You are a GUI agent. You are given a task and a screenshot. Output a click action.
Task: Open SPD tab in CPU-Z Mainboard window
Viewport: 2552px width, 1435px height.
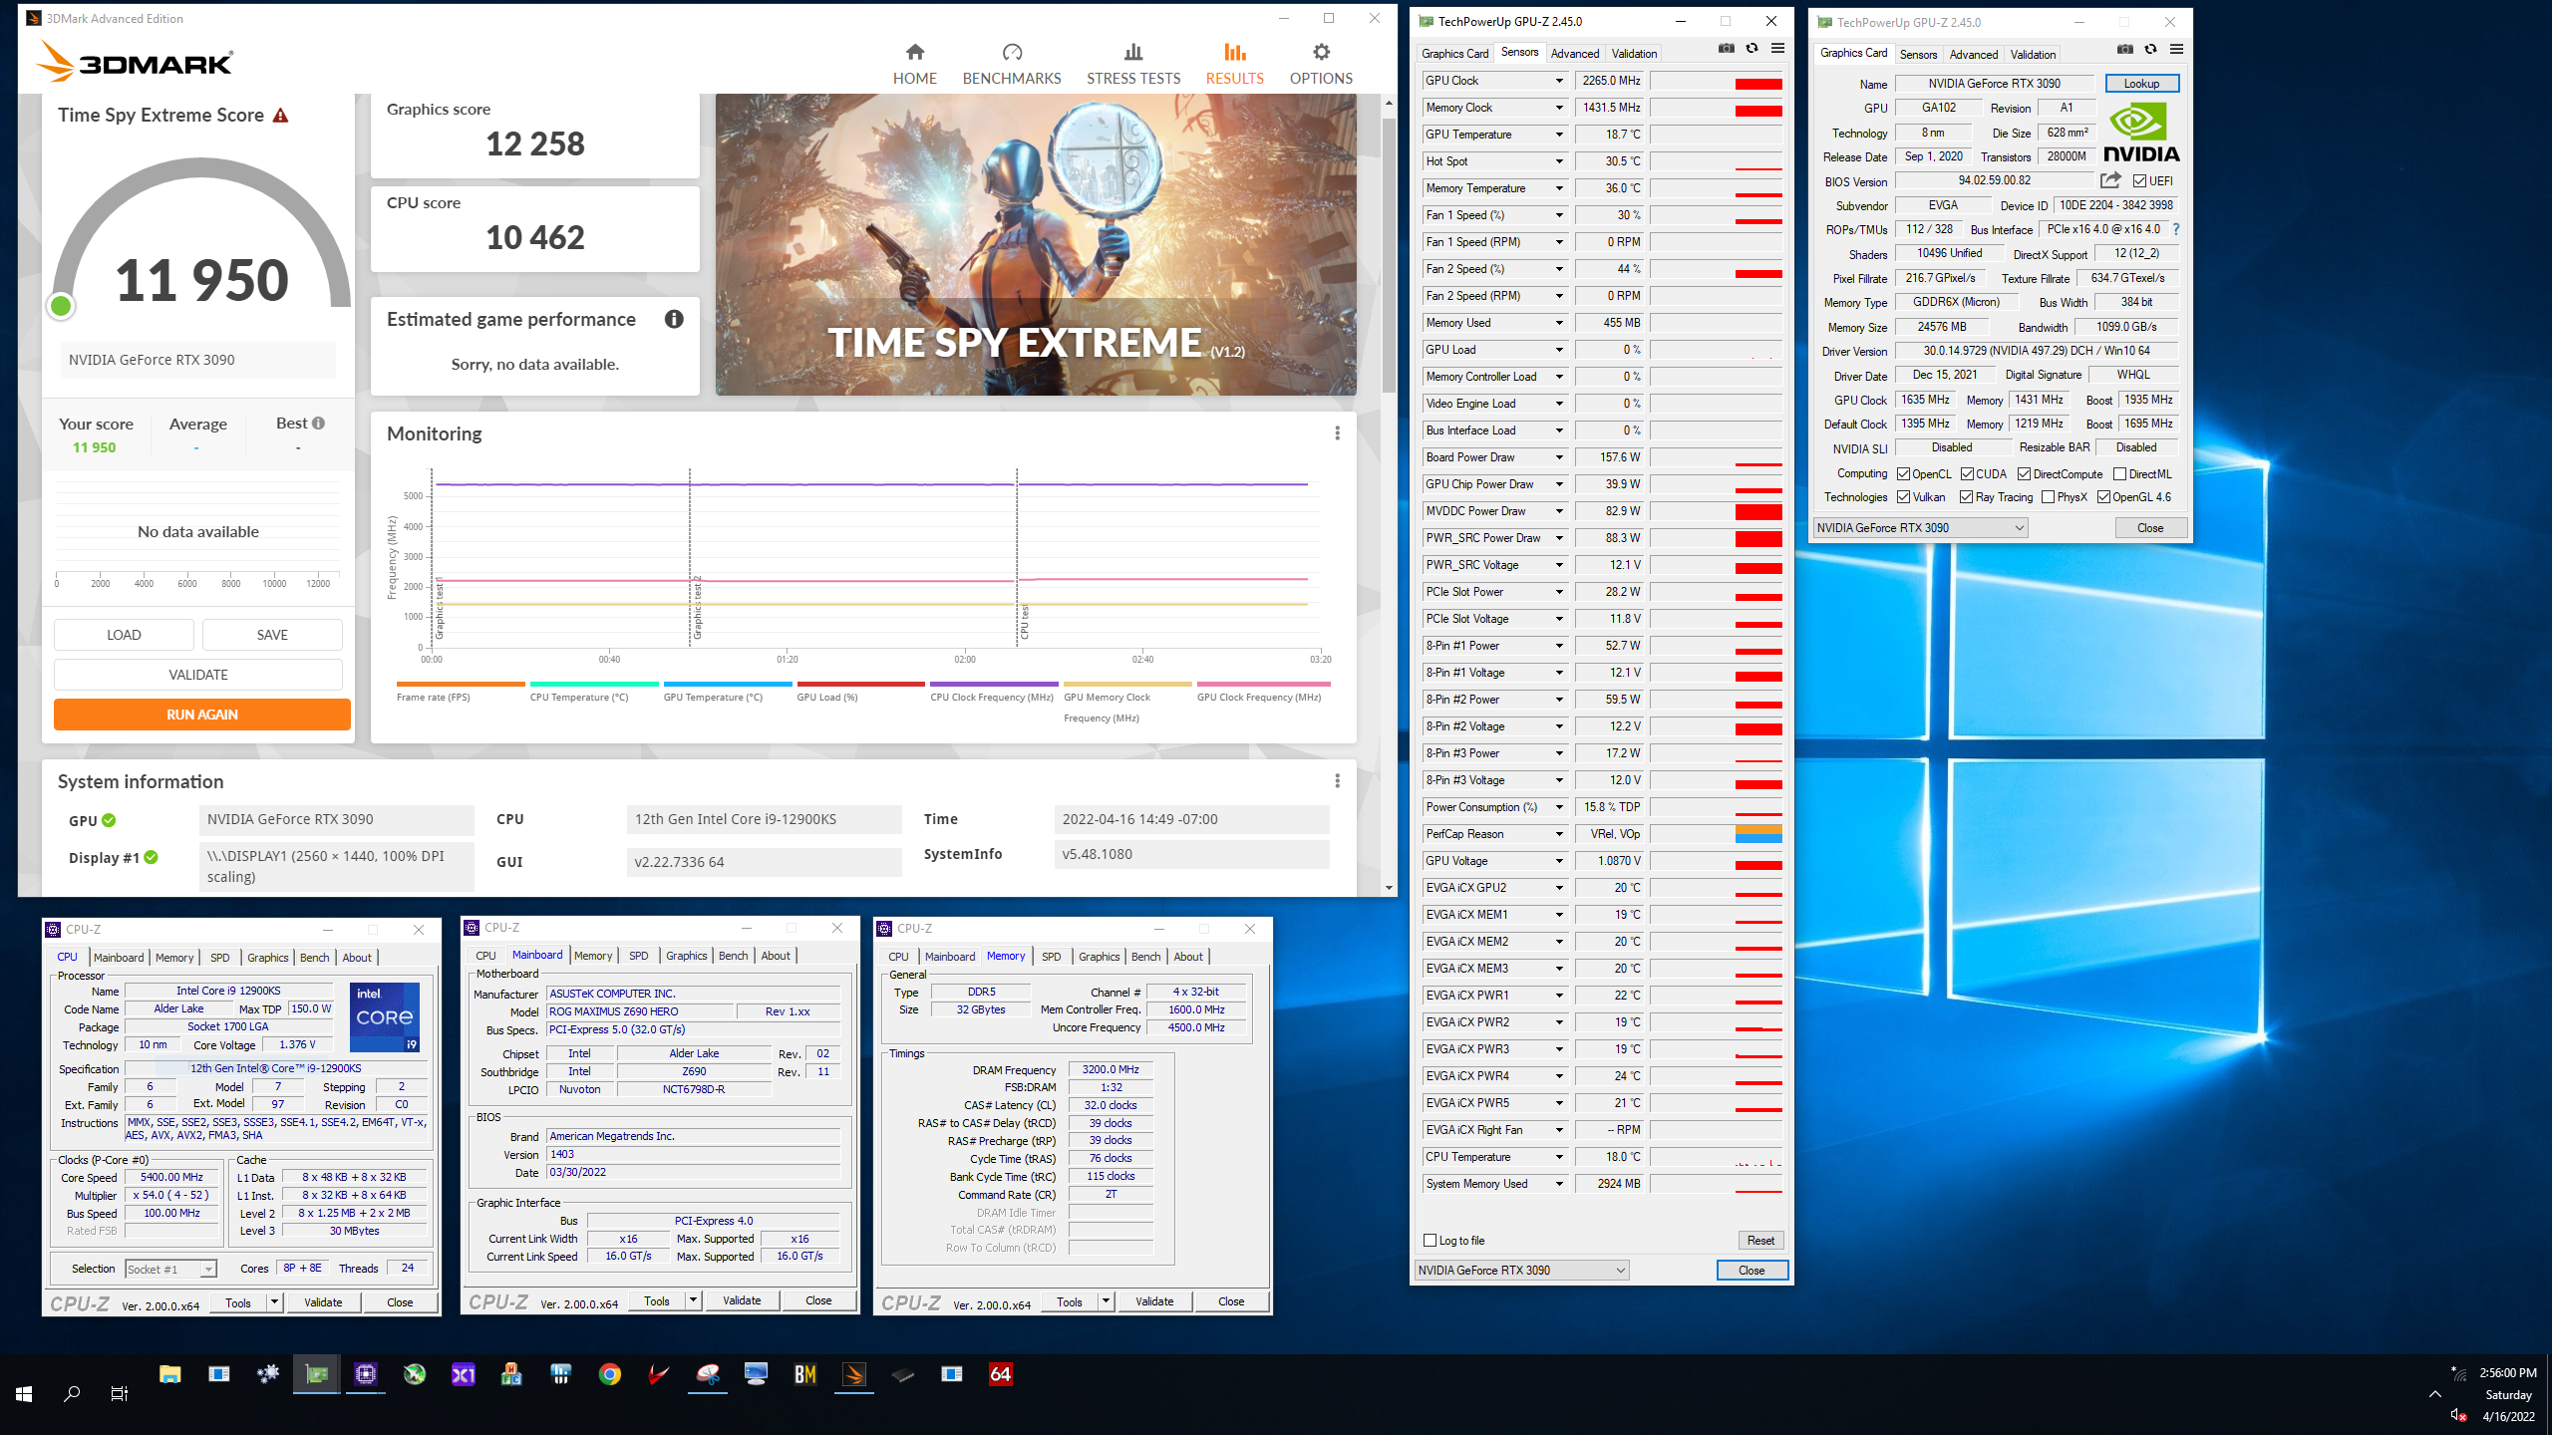[639, 956]
